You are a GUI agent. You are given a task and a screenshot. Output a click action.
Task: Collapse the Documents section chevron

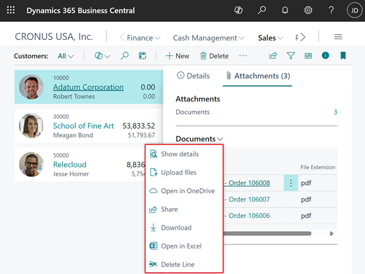click(x=220, y=139)
